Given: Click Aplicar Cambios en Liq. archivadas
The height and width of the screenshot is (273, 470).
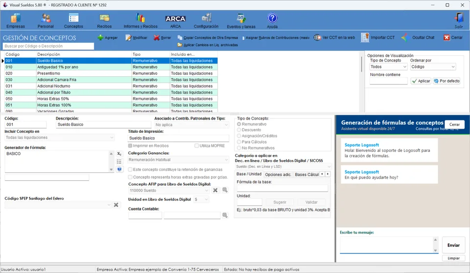Looking at the screenshot, I should coord(208,45).
